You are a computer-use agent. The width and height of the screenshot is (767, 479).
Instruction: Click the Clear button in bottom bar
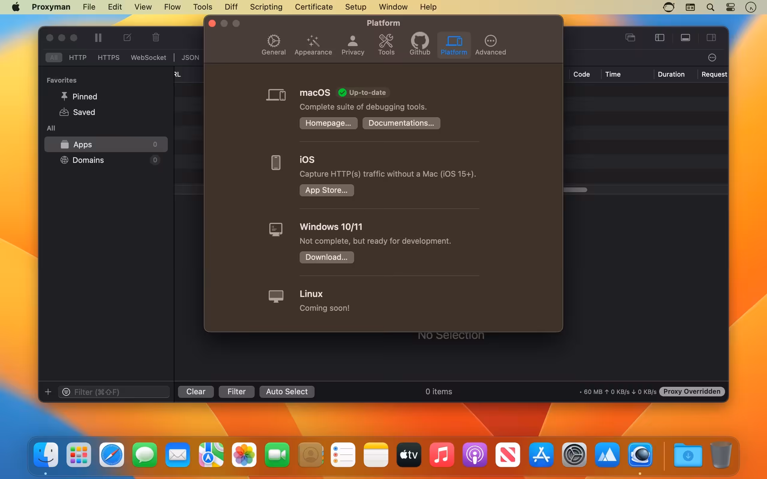click(x=196, y=392)
